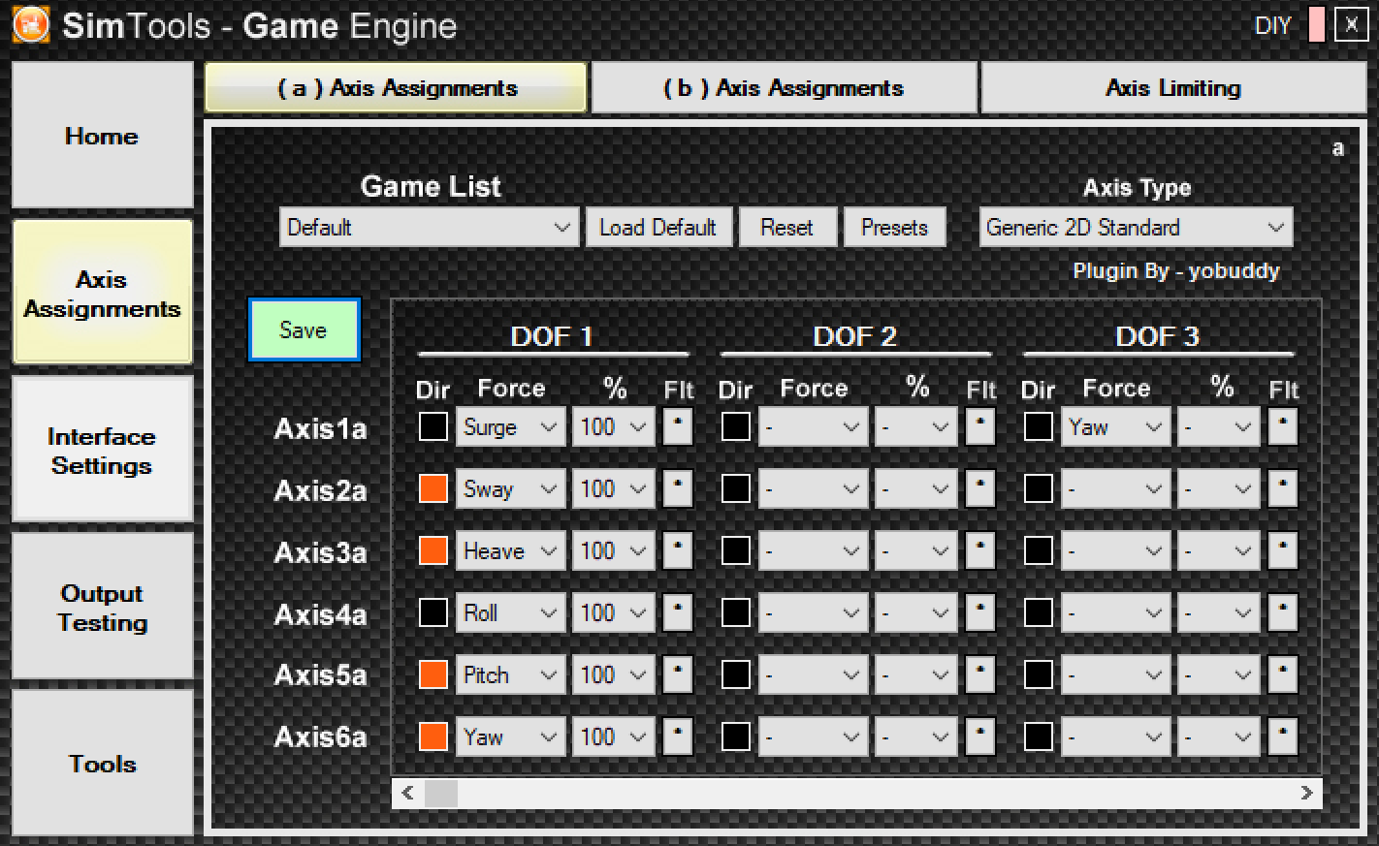1379x846 pixels.
Task: Click the horizontal scrollbar thumb
Action: (441, 793)
